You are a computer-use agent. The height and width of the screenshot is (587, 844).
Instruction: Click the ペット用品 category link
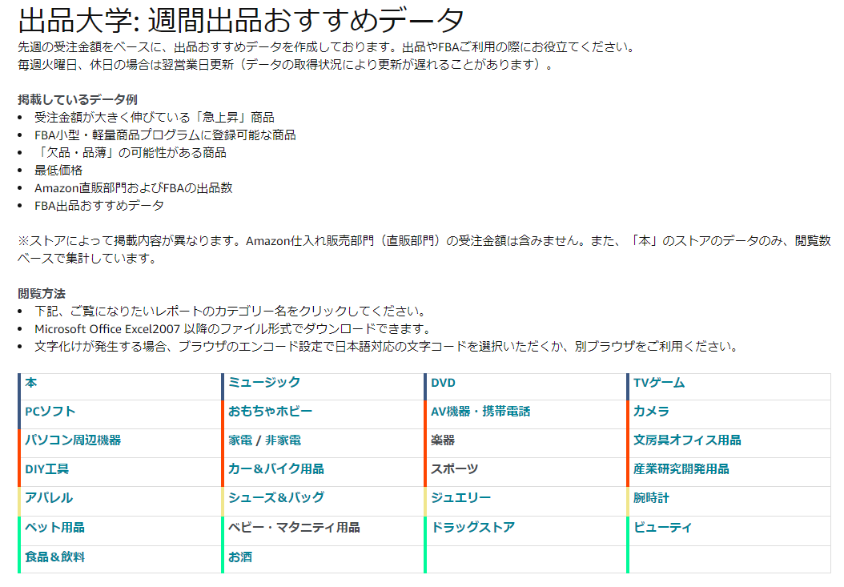tap(54, 528)
